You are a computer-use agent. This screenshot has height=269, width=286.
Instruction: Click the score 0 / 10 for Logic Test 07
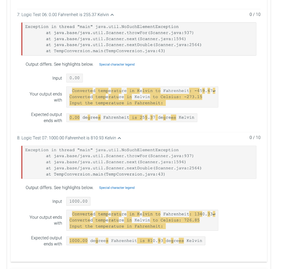(x=255, y=138)
